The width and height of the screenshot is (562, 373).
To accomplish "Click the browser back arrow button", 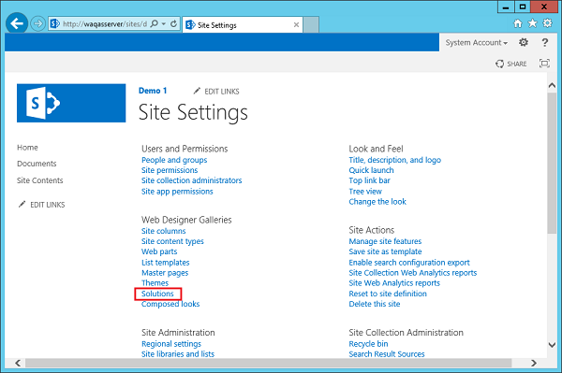I will pyautogui.click(x=17, y=23).
